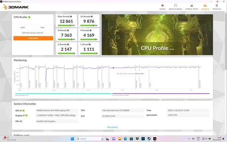This screenshot has height=142, width=227.
Task: Toggle the CPU Temperature legend line
Action: click(x=64, y=94)
